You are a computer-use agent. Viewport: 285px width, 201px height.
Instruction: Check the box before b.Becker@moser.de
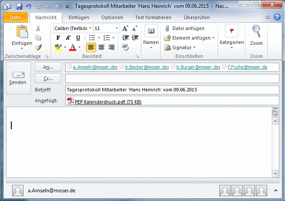122,67
